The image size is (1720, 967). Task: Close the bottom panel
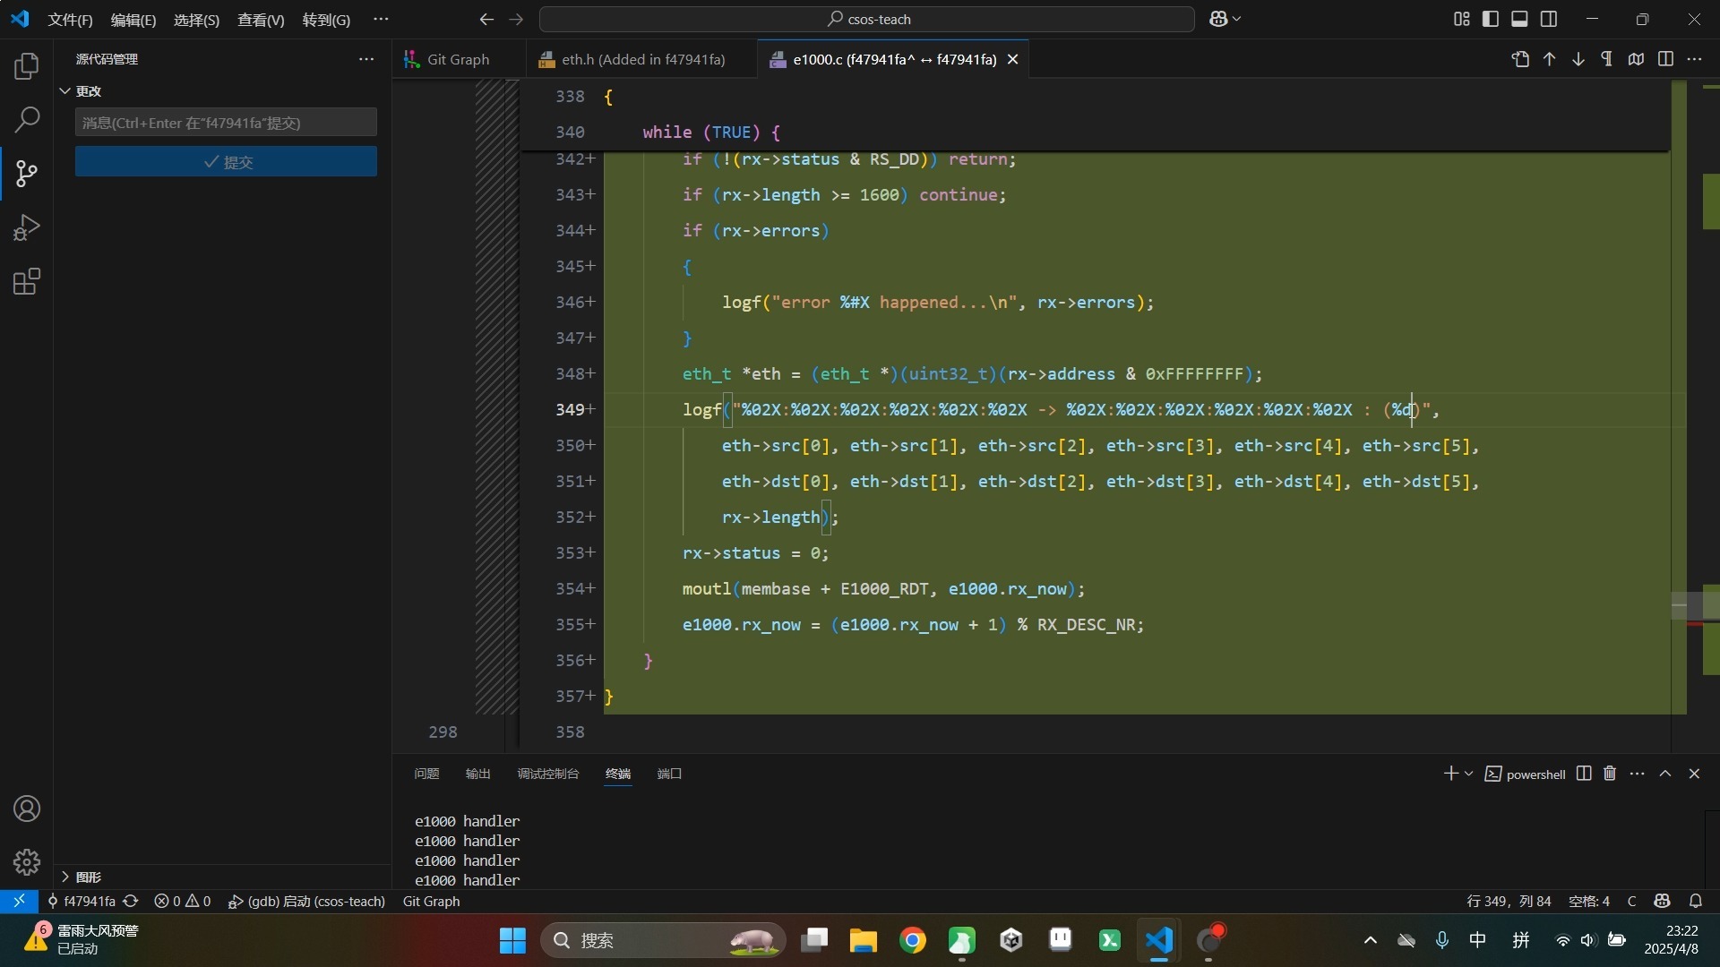[x=1694, y=774]
